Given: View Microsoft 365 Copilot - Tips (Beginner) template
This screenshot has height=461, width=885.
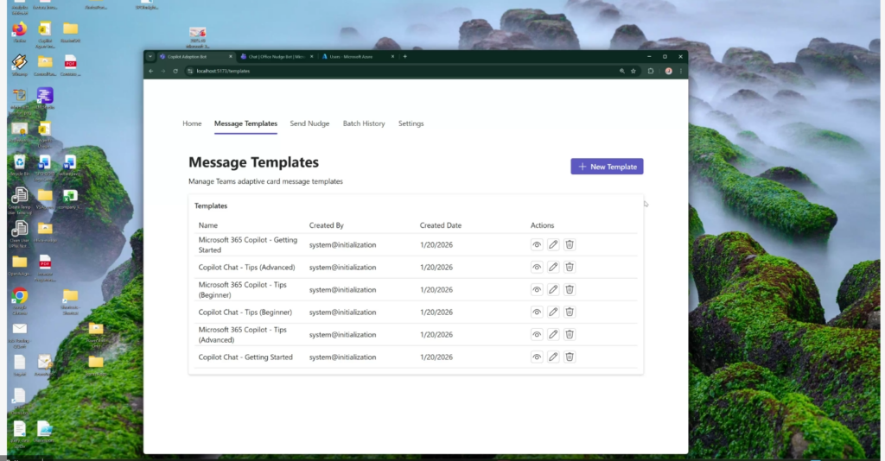Looking at the screenshot, I should (537, 290).
